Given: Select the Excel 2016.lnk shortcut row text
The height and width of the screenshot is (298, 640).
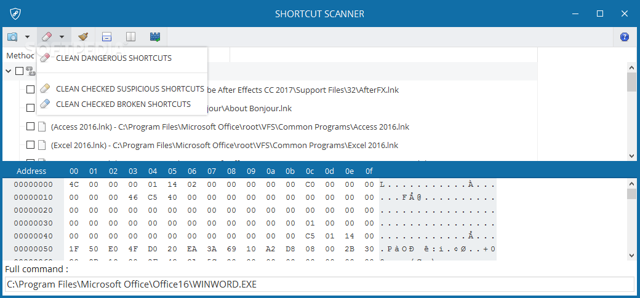Looking at the screenshot, I should pos(225,145).
